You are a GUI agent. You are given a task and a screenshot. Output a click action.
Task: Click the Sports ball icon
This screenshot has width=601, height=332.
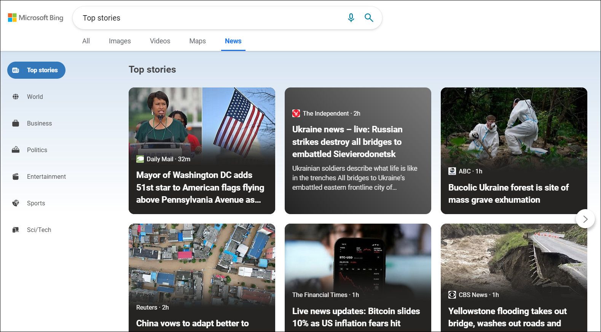coord(16,203)
